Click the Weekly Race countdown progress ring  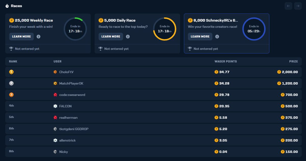click(x=75, y=28)
